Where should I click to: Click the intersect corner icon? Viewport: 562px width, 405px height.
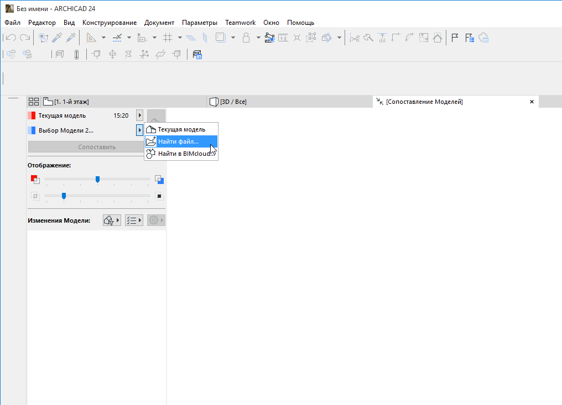396,38
